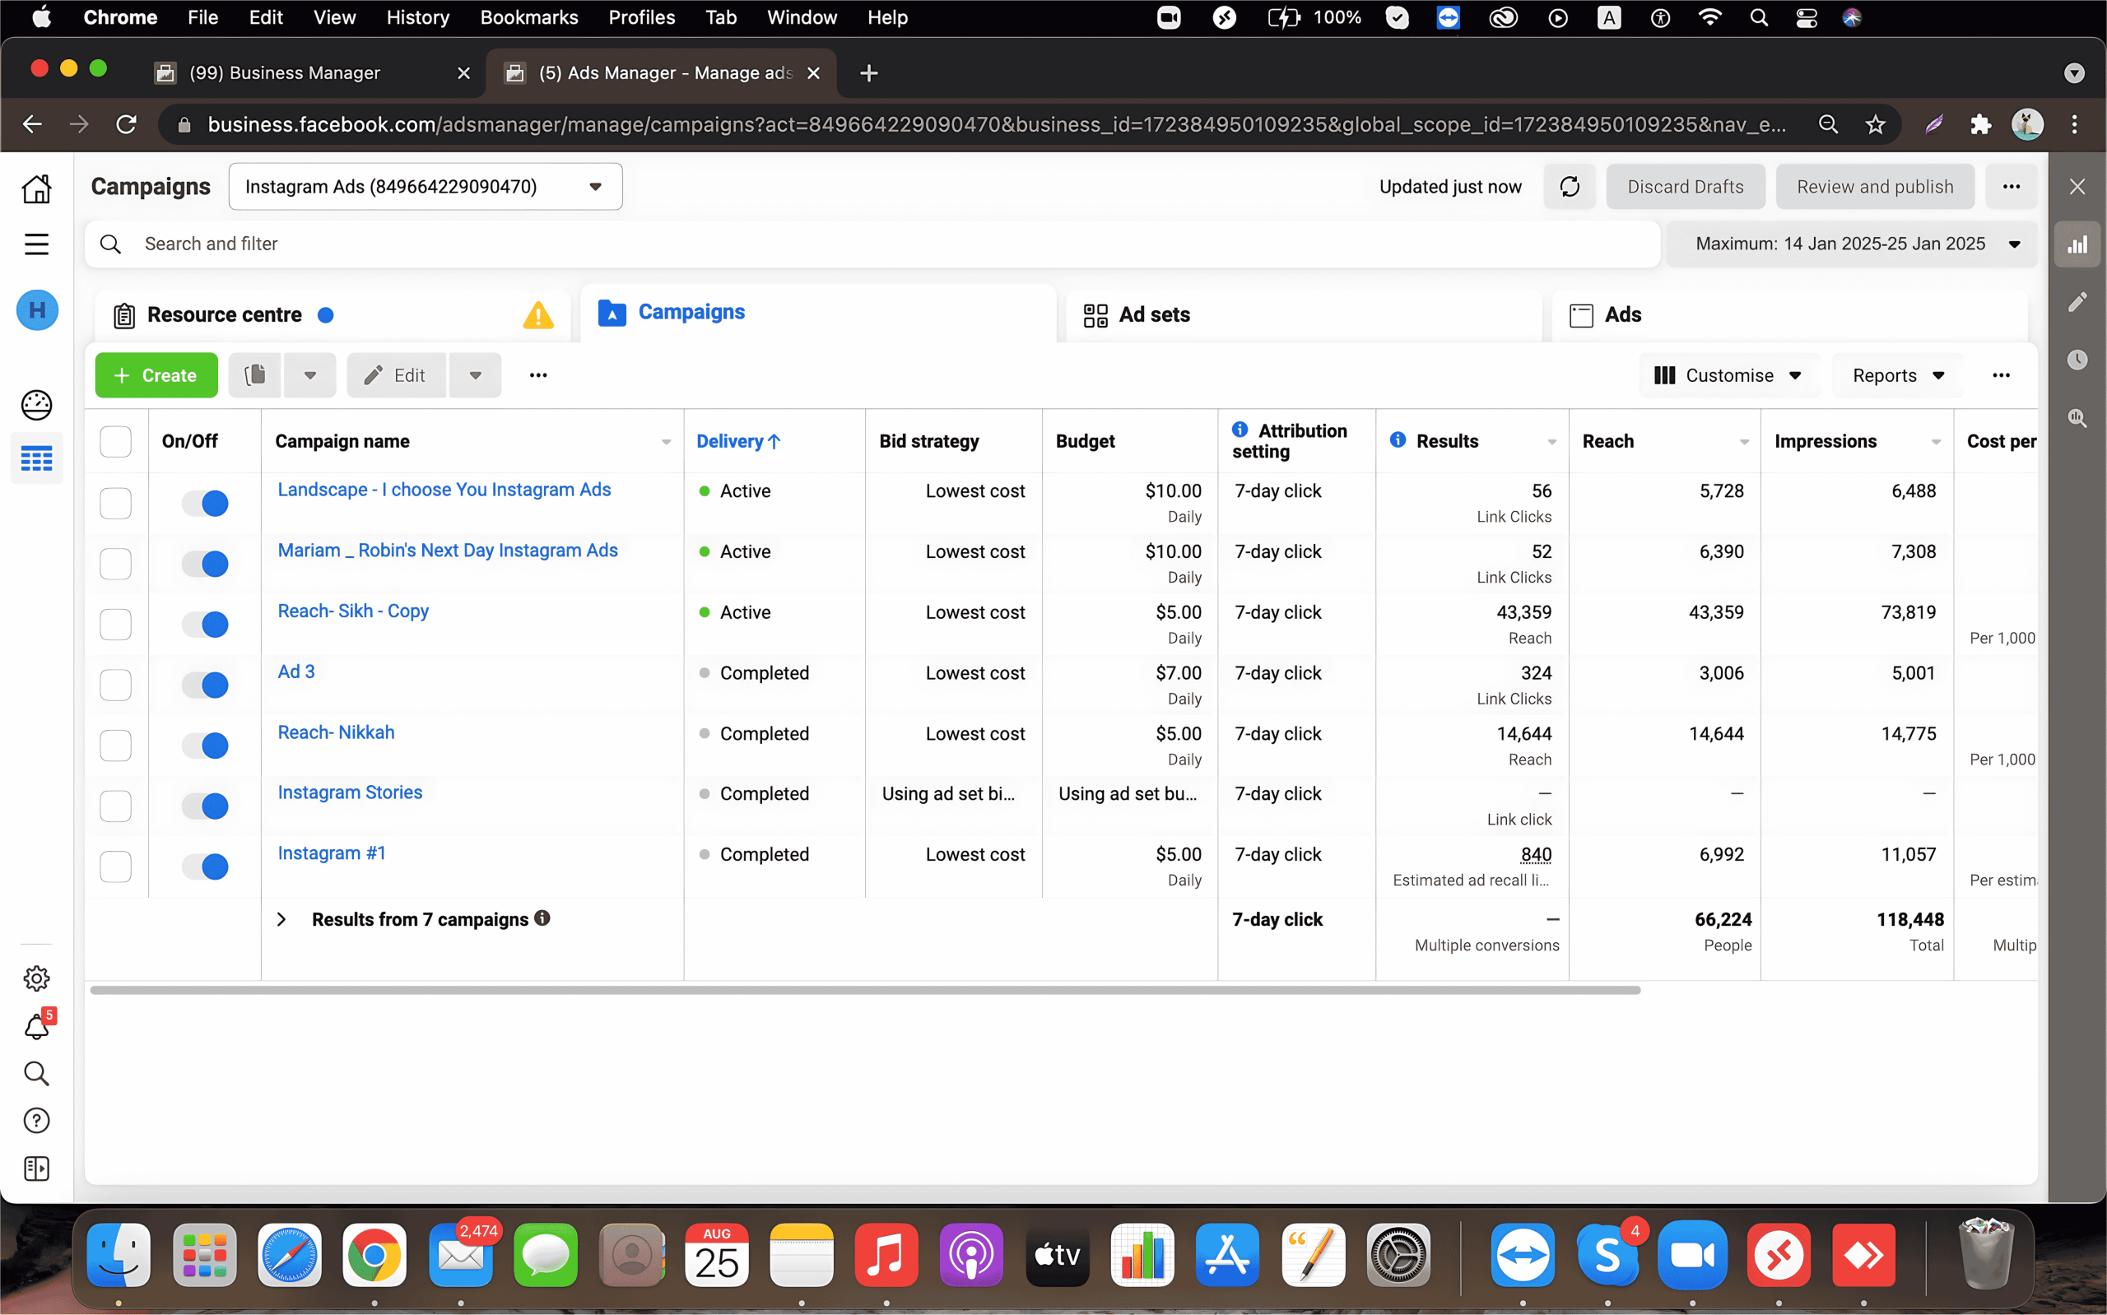Click the notifications bell in left sidebar
The image size is (2107, 1315).
tap(36, 1027)
